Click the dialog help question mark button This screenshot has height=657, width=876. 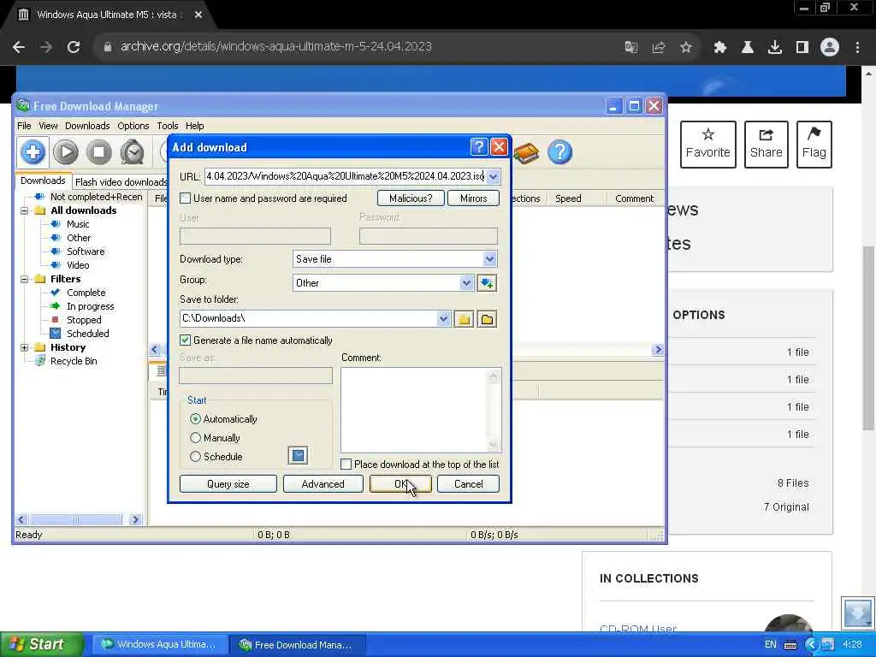tap(479, 147)
